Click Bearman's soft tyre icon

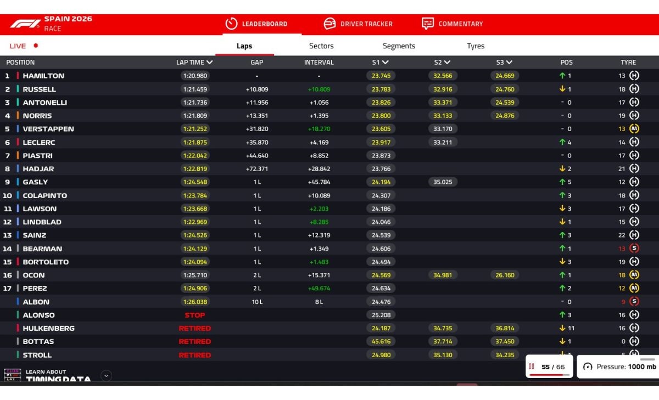click(x=634, y=249)
